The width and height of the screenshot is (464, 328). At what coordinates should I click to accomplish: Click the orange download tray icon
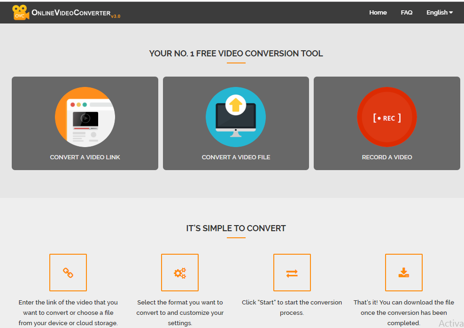click(404, 273)
